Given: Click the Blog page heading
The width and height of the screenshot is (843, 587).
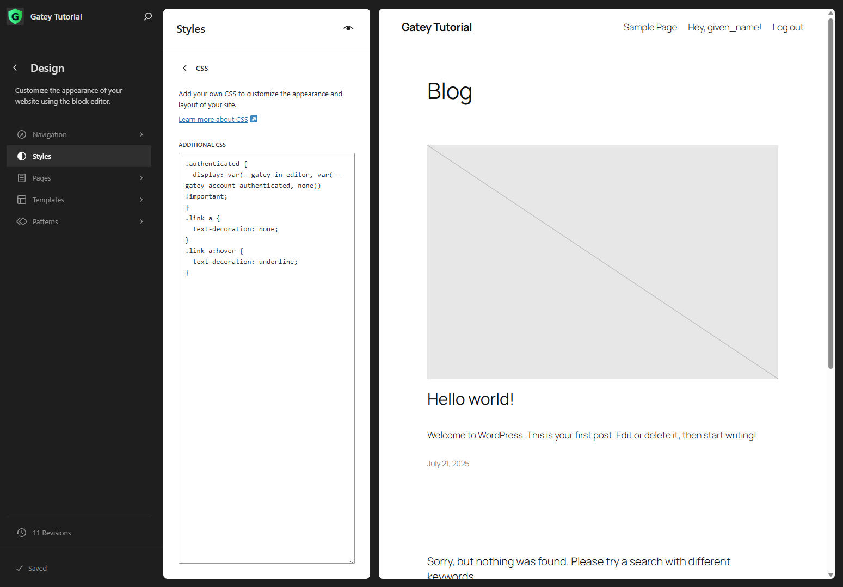Looking at the screenshot, I should pos(450,91).
